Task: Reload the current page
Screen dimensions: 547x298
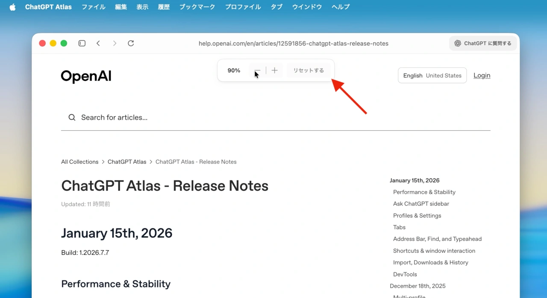Action: (x=131, y=43)
